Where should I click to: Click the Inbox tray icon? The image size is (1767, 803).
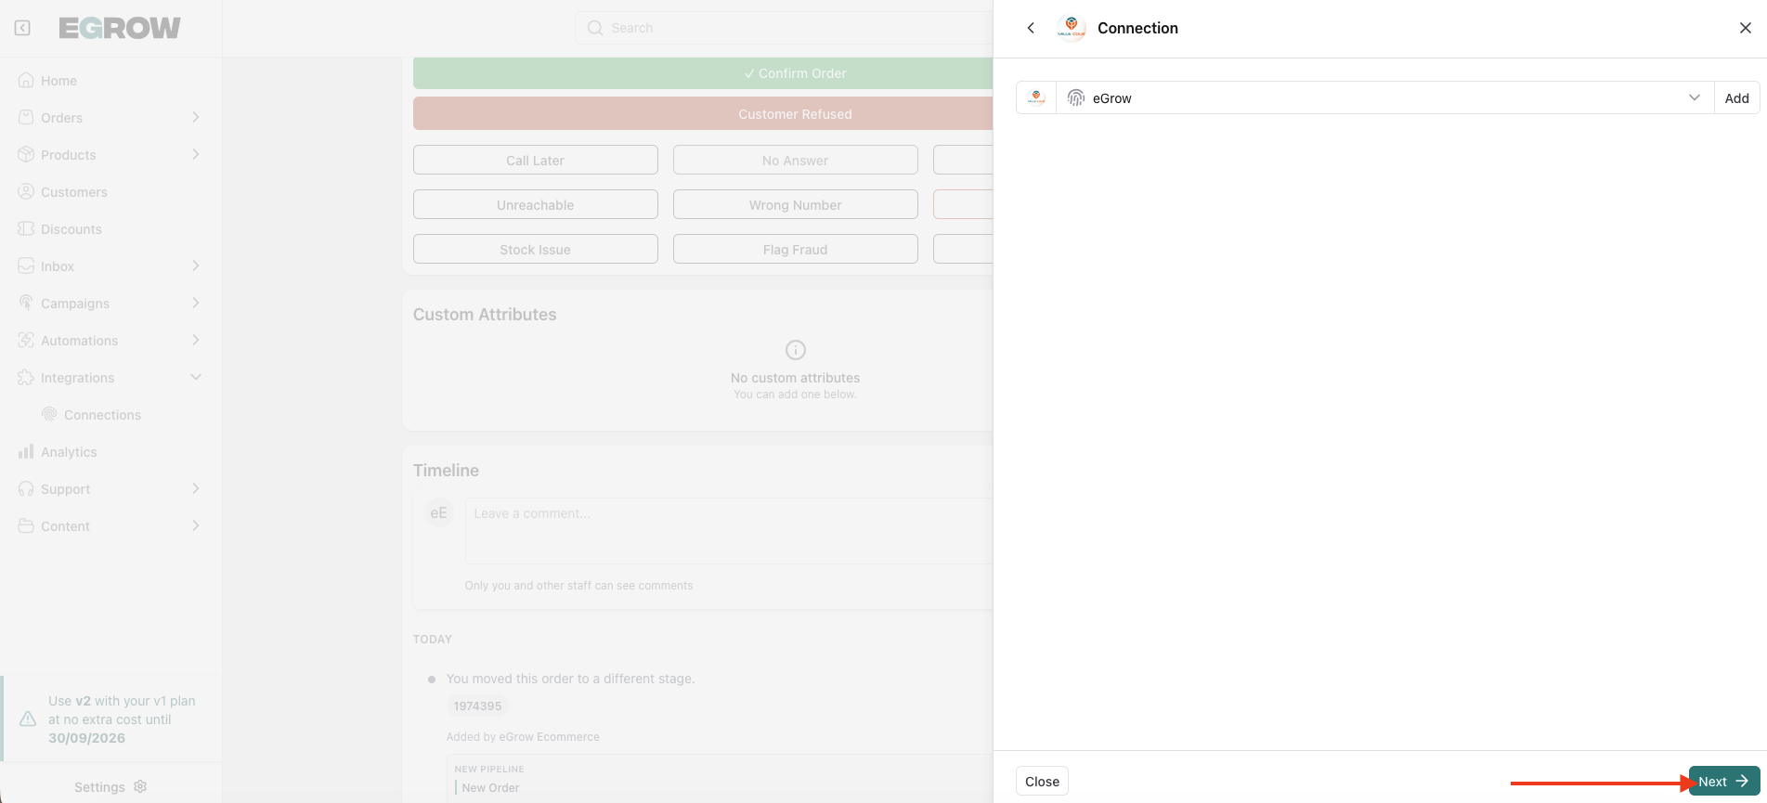[26, 266]
